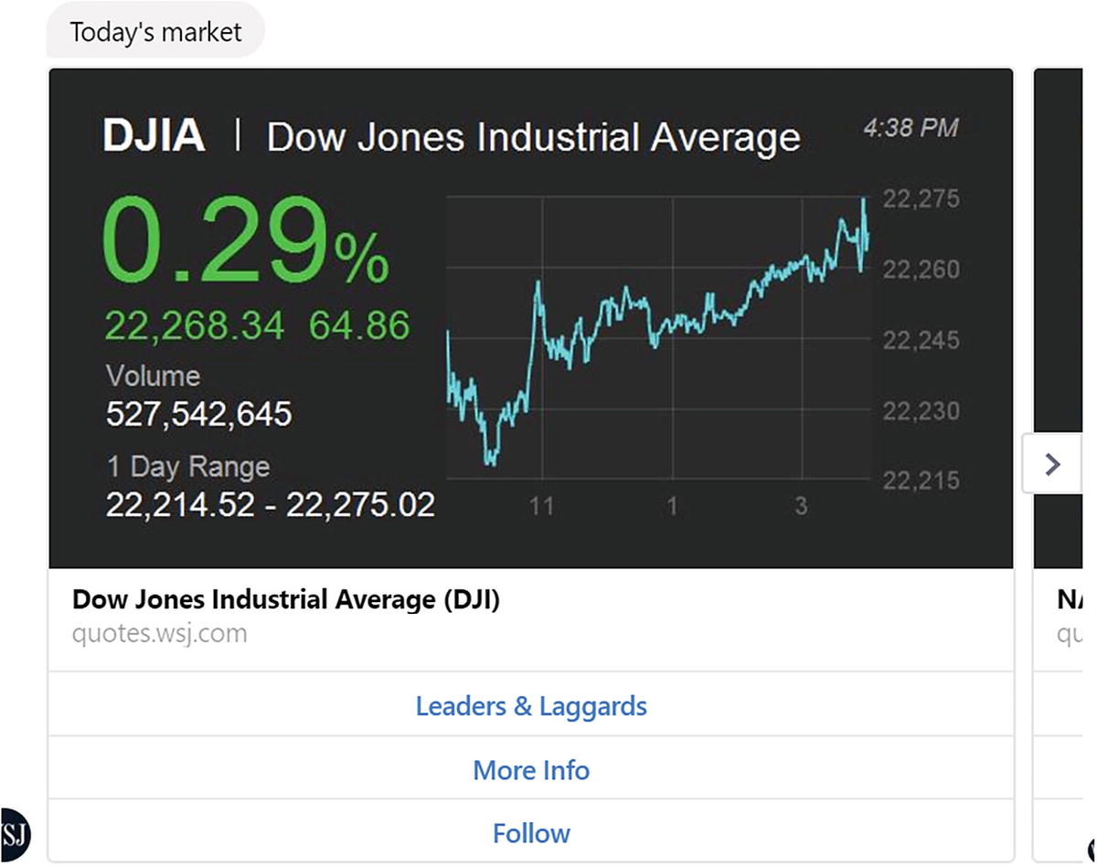The width and height of the screenshot is (1097, 866).
Task: Select the DJIA ticker symbol heading
Action: click(154, 136)
